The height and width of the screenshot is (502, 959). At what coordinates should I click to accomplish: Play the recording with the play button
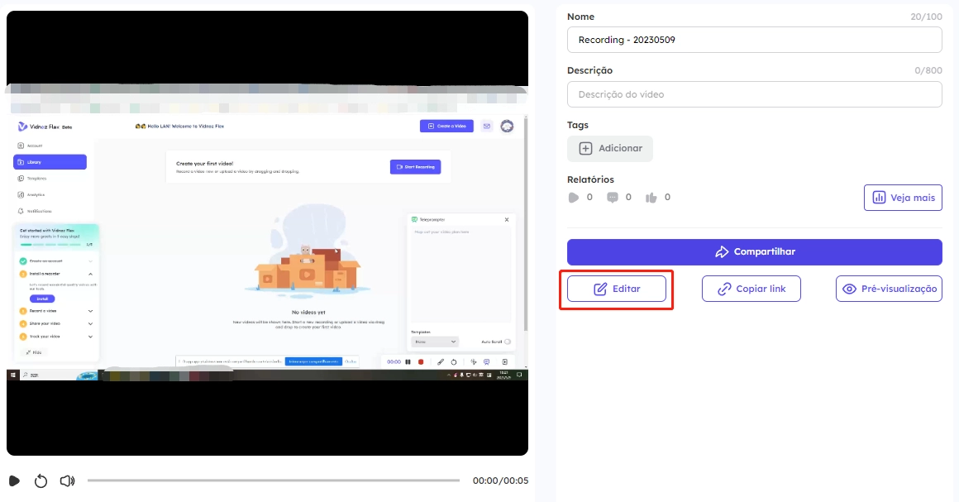pyautogui.click(x=14, y=481)
